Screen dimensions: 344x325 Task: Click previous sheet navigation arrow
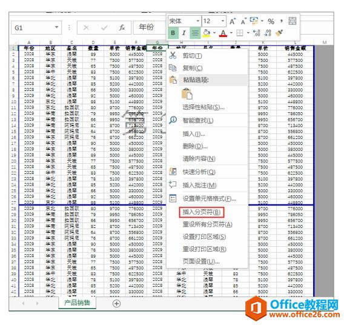23,303
